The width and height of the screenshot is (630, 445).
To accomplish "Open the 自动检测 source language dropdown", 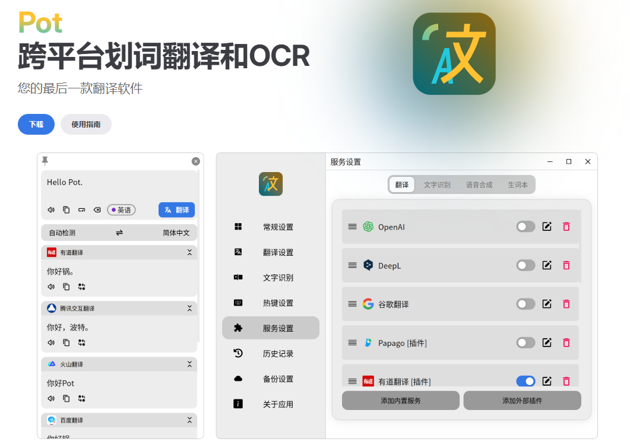I will click(x=62, y=233).
